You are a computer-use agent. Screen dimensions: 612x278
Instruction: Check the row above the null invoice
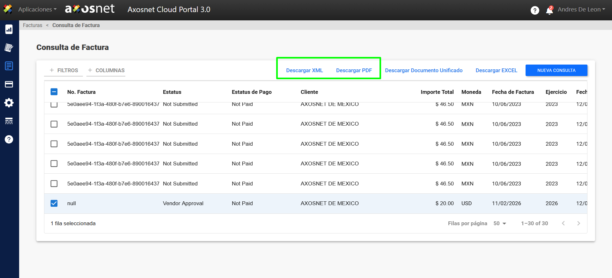pos(54,184)
